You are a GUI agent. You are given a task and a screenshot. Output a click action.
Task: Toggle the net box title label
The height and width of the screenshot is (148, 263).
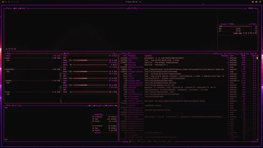click(x=8, y=106)
